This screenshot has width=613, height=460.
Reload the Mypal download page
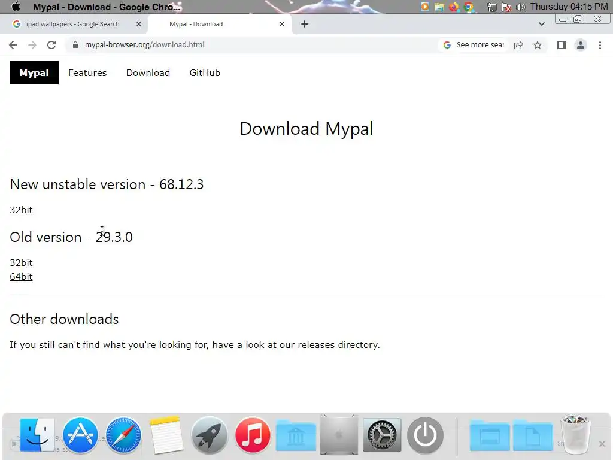point(51,45)
